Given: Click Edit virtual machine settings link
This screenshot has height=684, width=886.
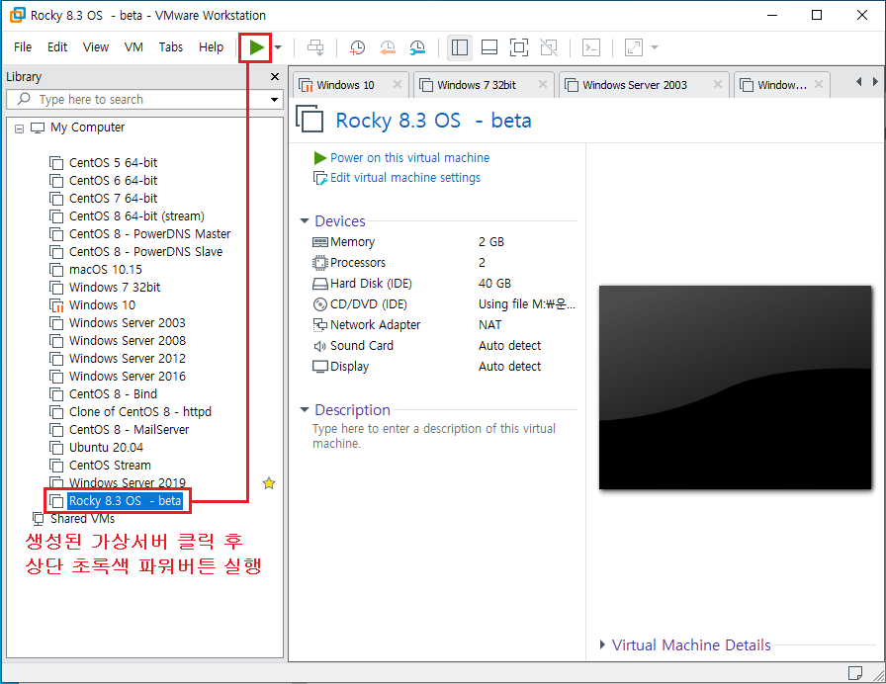Looking at the screenshot, I should 405,178.
